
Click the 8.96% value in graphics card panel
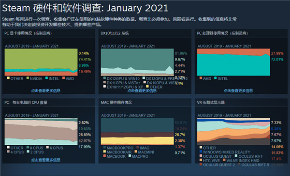coord(84,65)
